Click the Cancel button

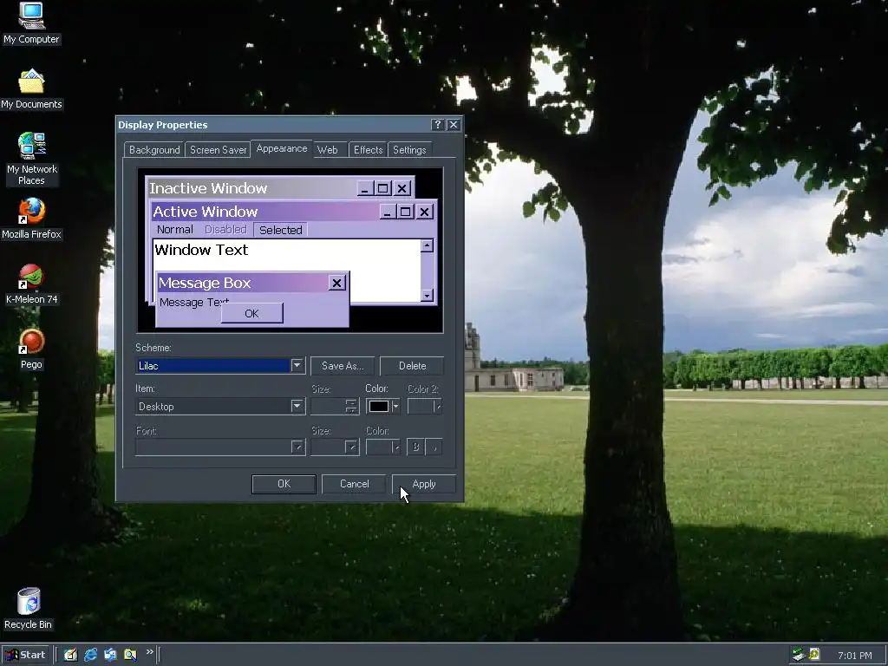354,484
